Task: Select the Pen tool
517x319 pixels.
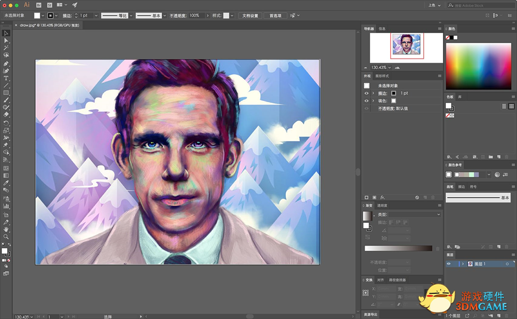Action: tap(6, 63)
